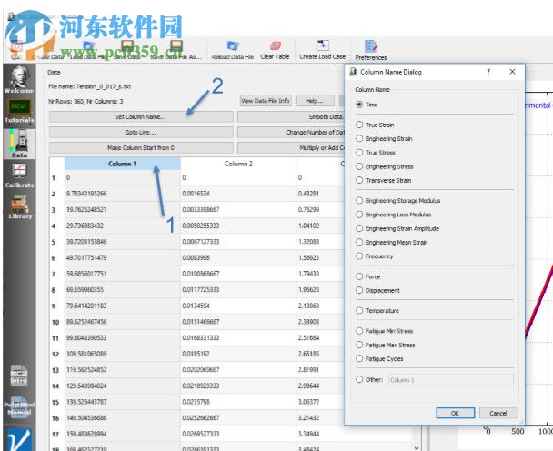553x451 pixels.
Task: Select row header number 12
Action: pyautogui.click(x=55, y=354)
